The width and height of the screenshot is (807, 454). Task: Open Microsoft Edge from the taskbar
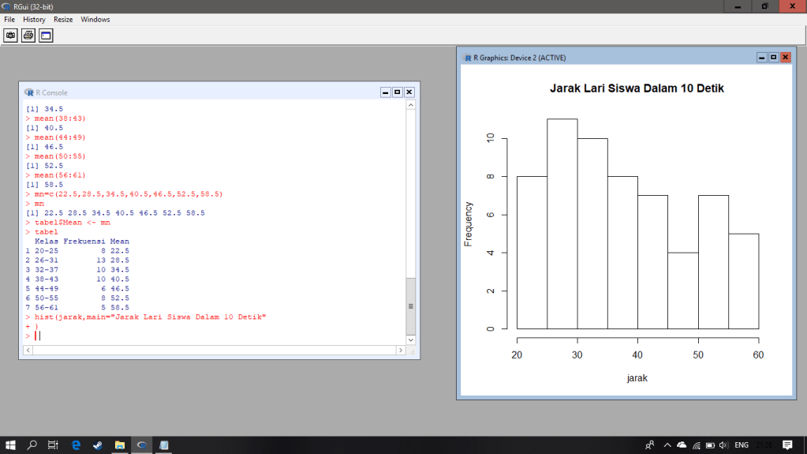(77, 445)
